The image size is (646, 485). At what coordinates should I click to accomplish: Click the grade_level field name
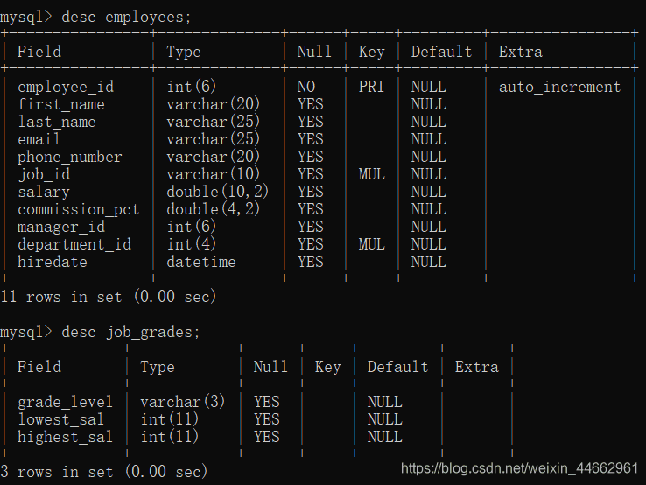[x=65, y=402]
